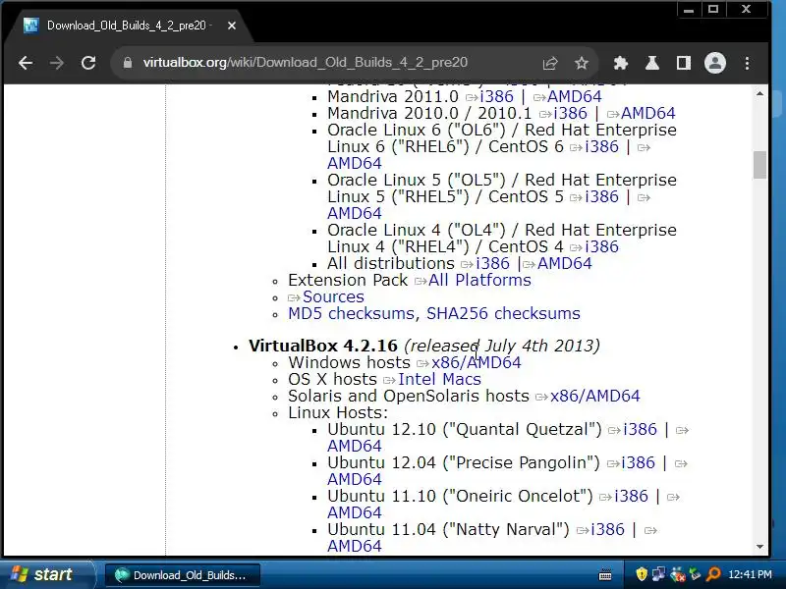Click the scrollbar up arrow
This screenshot has height=589, width=786.
759,93
